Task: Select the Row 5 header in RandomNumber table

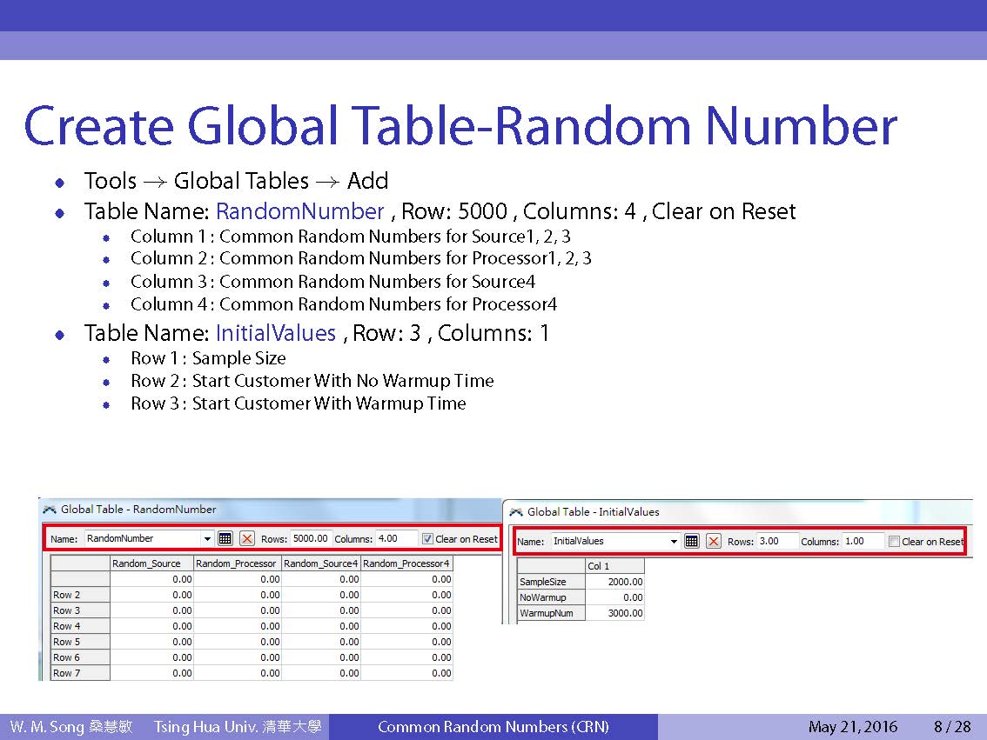Action: pyautogui.click(x=79, y=642)
